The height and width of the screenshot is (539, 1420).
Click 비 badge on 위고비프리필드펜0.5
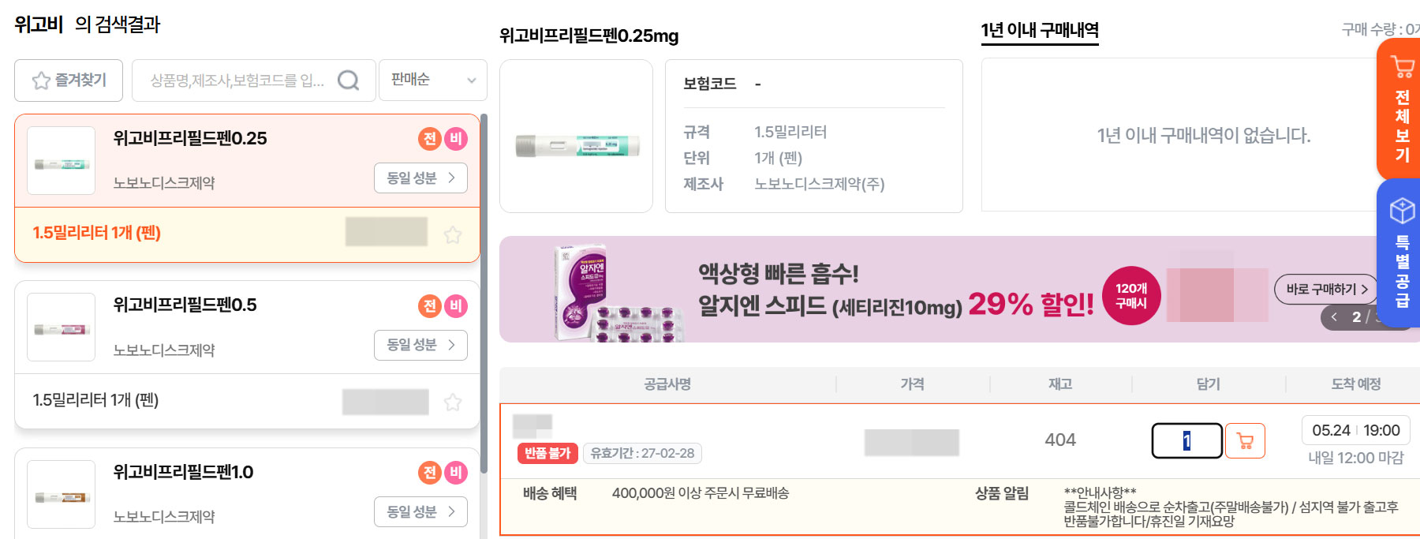point(456,306)
